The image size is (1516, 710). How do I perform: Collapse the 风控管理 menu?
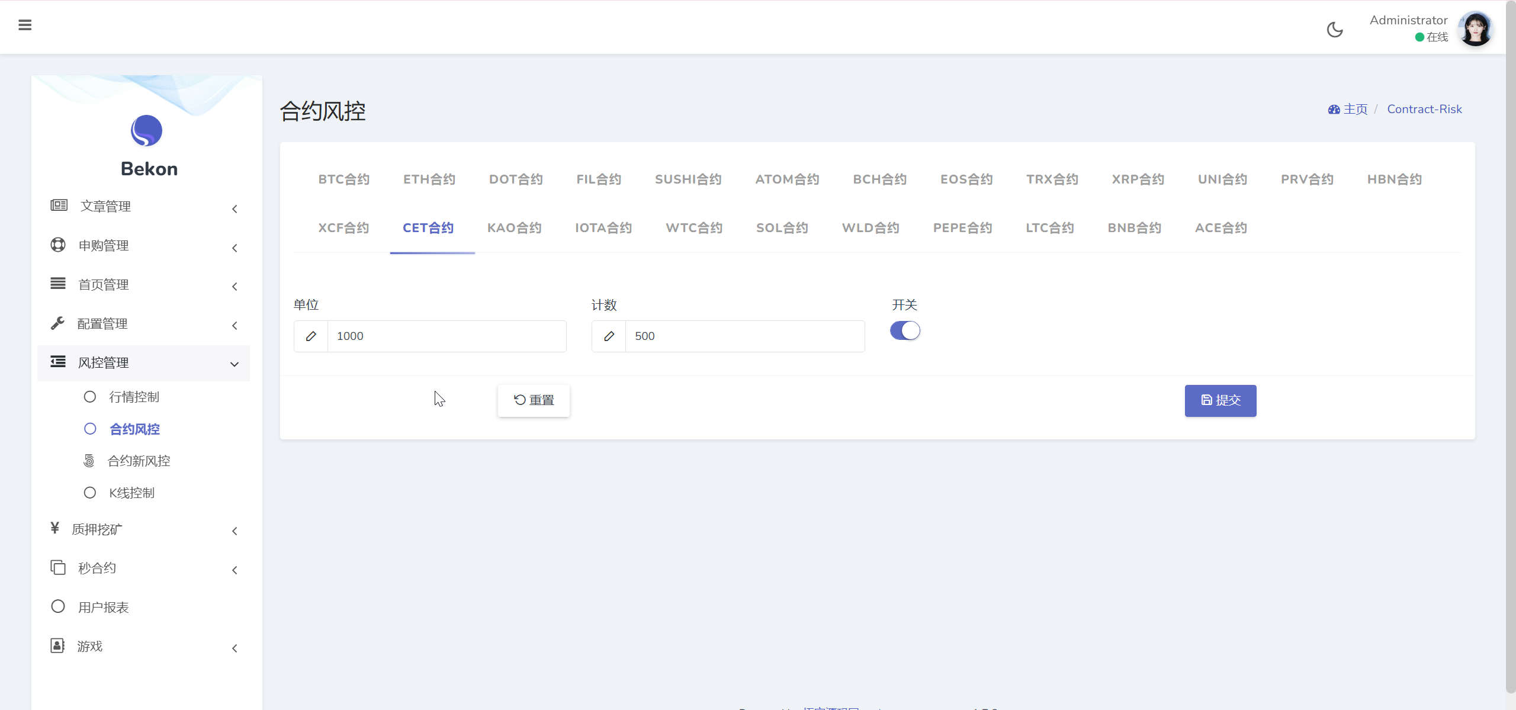235,364
